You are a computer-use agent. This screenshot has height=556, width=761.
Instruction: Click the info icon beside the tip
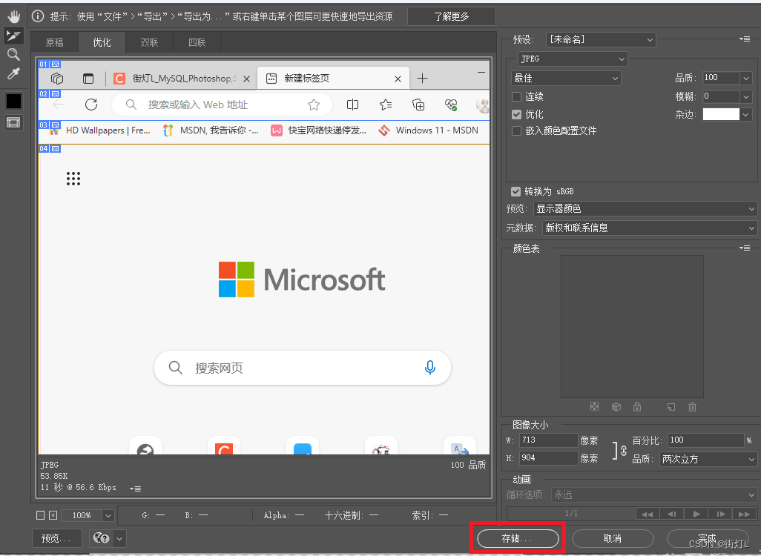[x=38, y=16]
